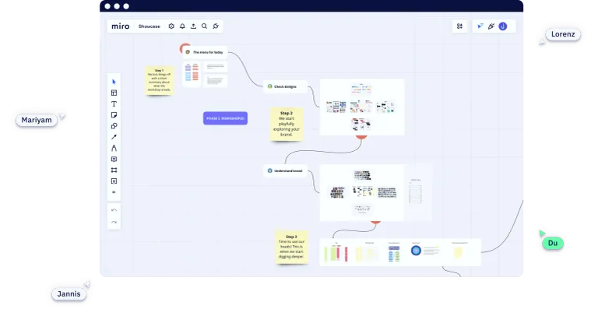598x316 pixels.
Task: Activate the pen drawing tool
Action: [114, 148]
